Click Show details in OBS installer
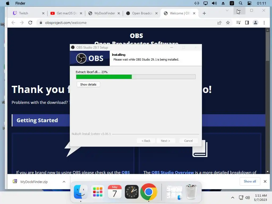The height and width of the screenshot is (204, 272). click(x=88, y=84)
